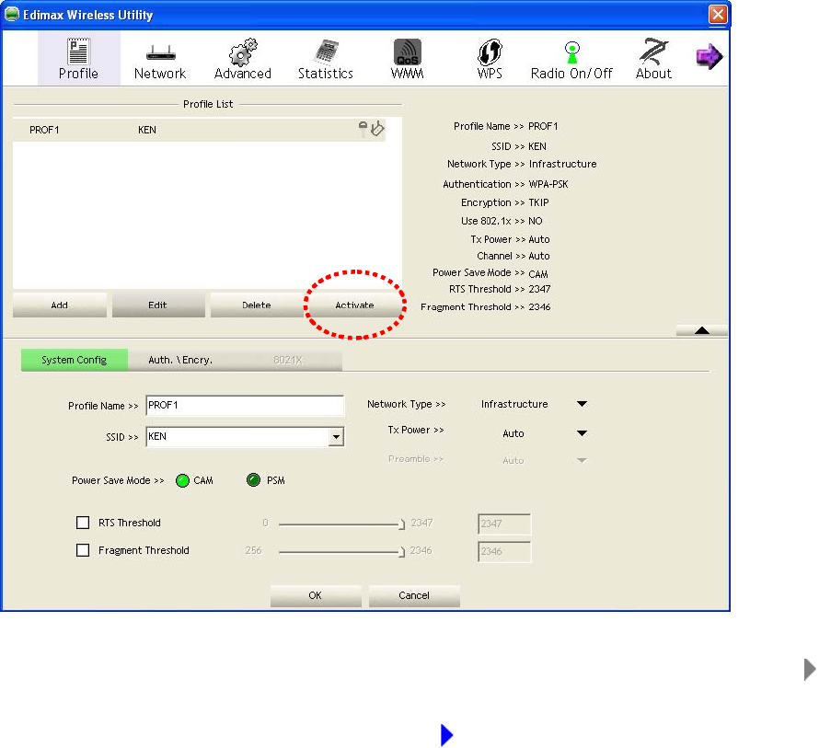Select CAM power save mode
819x748 pixels.
click(182, 480)
